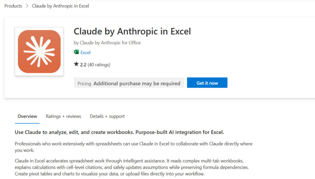315x179 pixels.
Task: Select the Overview tab
Action: 27,116
